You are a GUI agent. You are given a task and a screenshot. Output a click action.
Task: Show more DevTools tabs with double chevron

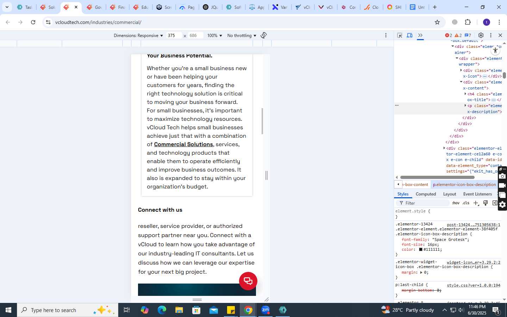pyautogui.click(x=420, y=35)
